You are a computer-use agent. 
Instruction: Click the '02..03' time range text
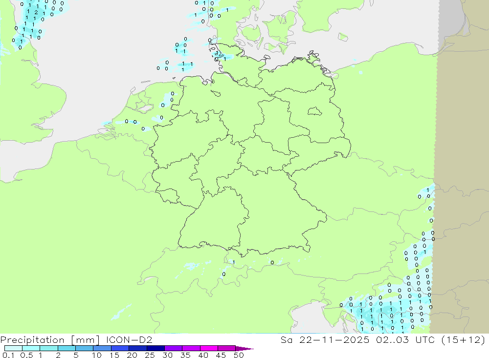(392, 339)
